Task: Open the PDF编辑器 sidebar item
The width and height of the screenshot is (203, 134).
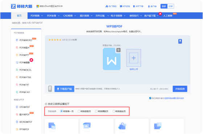Action: [x=25, y=62]
